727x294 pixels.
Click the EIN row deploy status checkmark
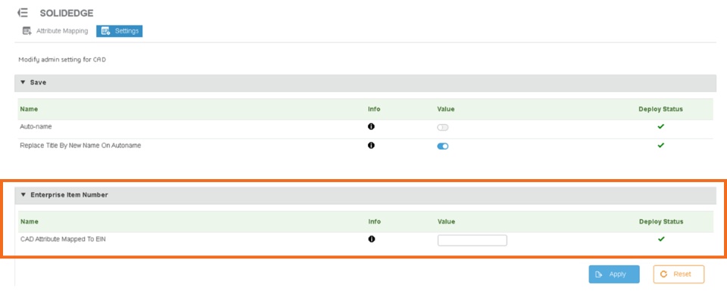pyautogui.click(x=661, y=239)
